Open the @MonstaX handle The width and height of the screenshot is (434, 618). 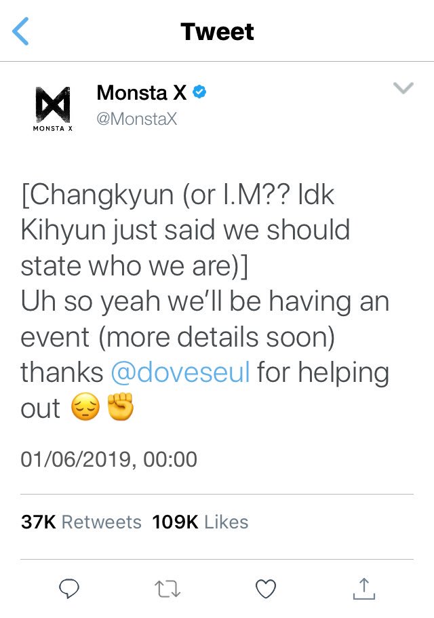pos(137,119)
